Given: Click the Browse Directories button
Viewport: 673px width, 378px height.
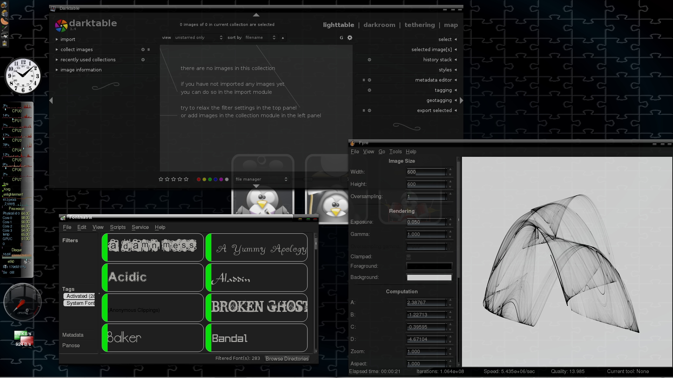Looking at the screenshot, I should pyautogui.click(x=287, y=359).
